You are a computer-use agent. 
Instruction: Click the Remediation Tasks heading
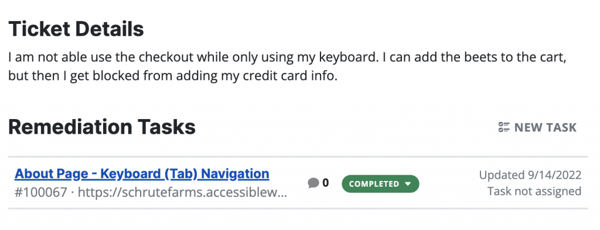click(x=102, y=127)
